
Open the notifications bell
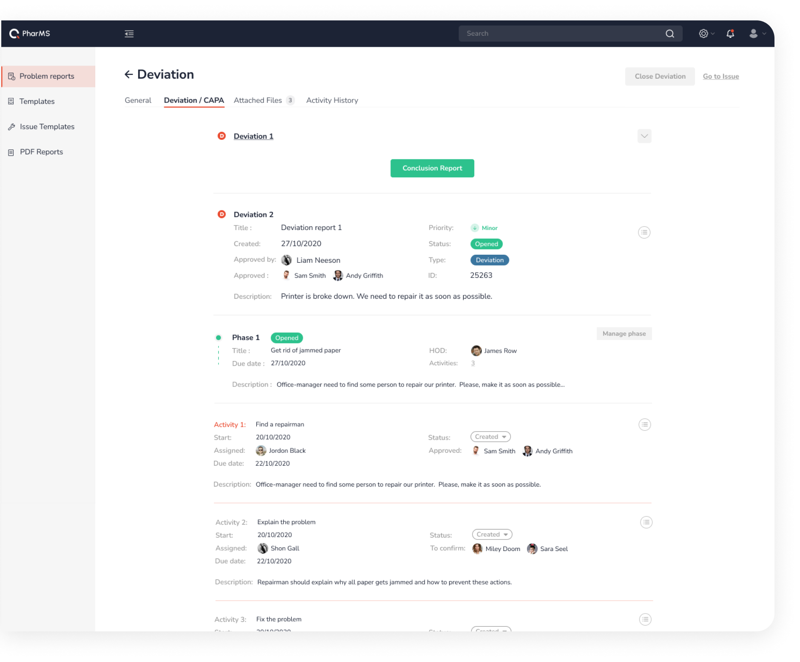(730, 34)
